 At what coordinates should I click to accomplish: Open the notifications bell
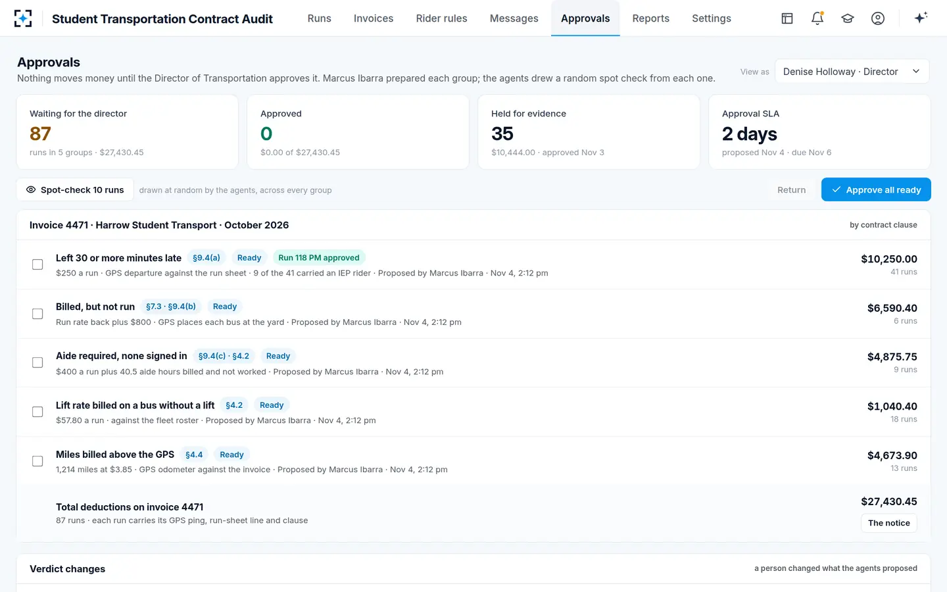click(817, 18)
